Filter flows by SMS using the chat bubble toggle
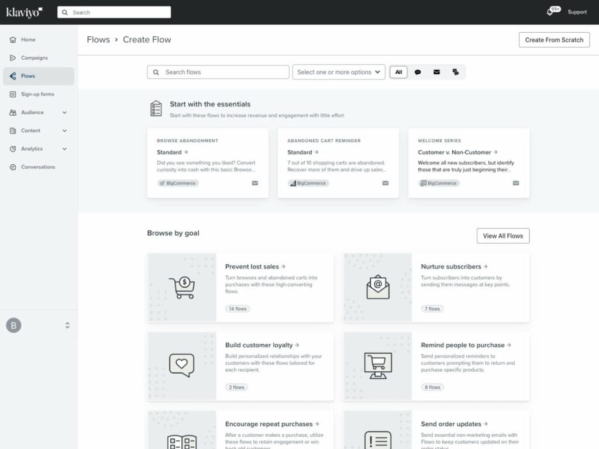Screen dimensions: 599x449 (418, 72)
